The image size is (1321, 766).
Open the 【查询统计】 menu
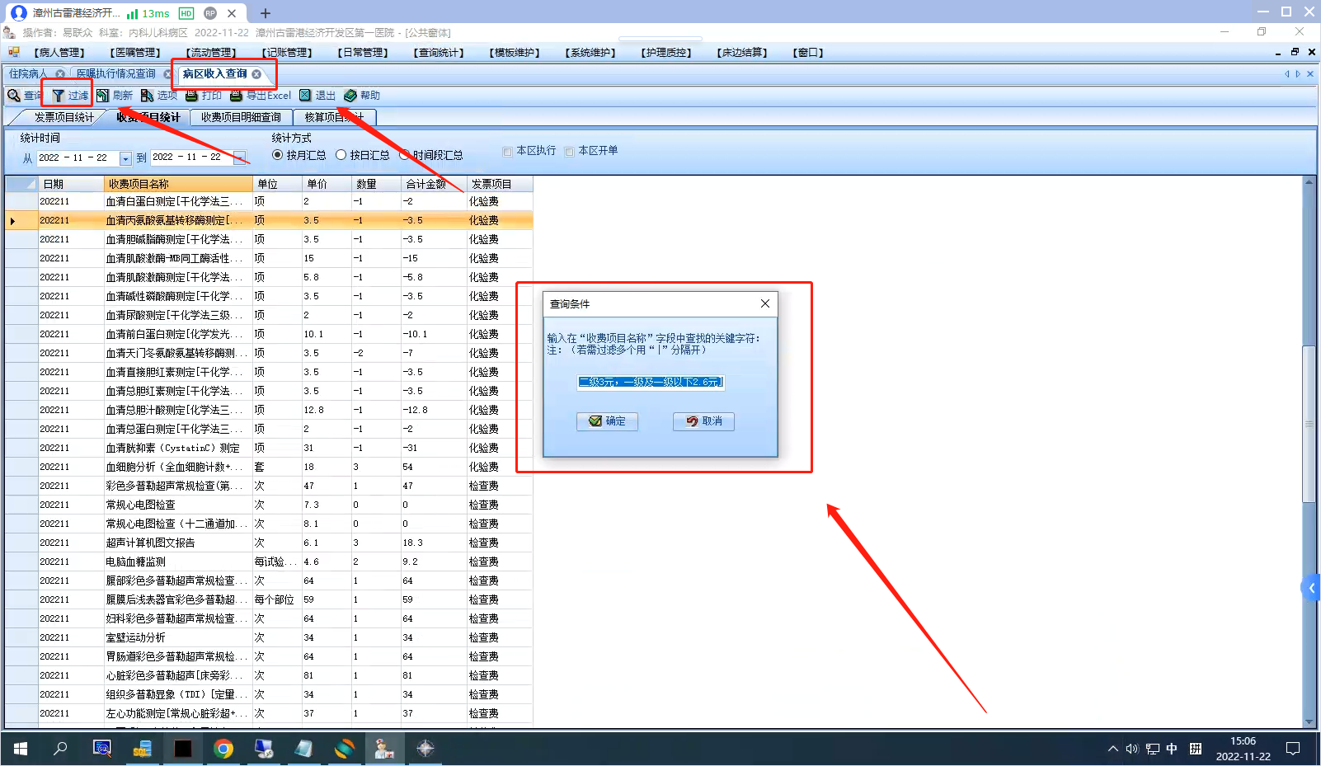click(x=439, y=53)
